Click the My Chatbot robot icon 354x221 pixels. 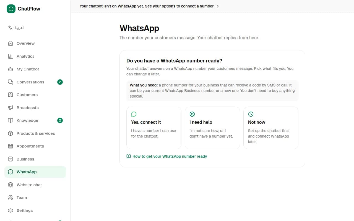11,69
